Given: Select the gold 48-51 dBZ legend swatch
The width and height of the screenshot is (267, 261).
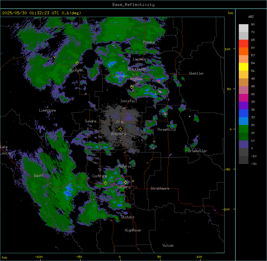Looking at the screenshot, I should [243, 74].
